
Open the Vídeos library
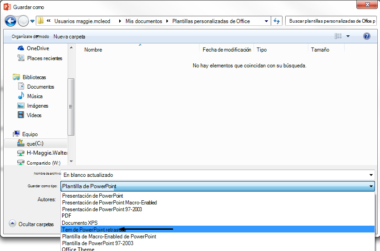coord(29,115)
